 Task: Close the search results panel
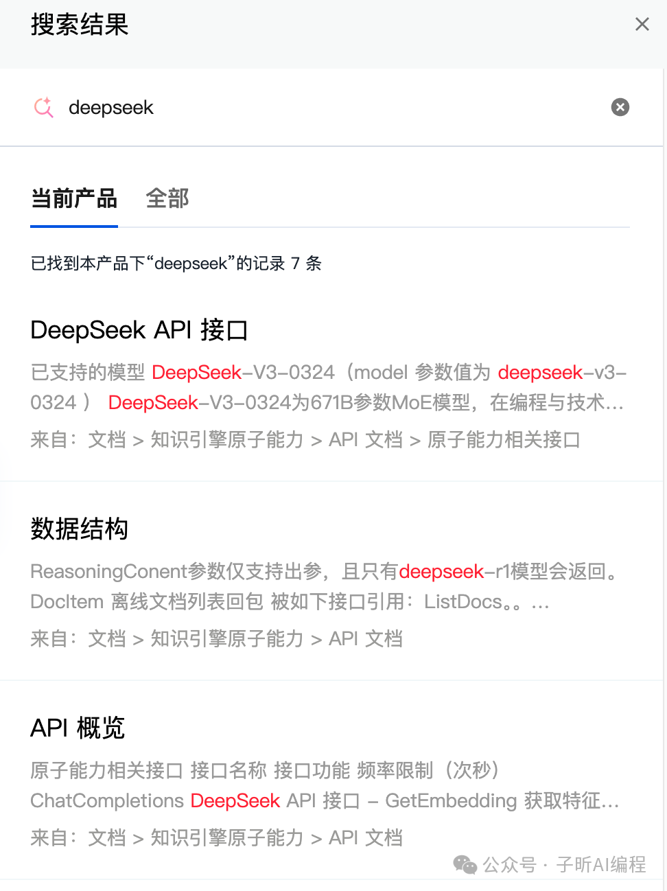pyautogui.click(x=642, y=25)
